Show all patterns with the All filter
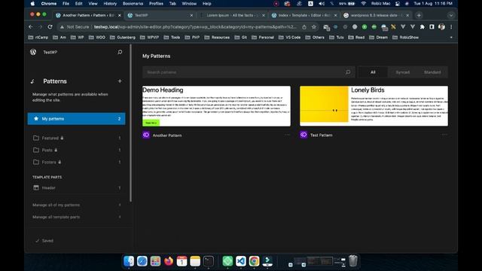The image size is (482, 271). tap(373, 72)
